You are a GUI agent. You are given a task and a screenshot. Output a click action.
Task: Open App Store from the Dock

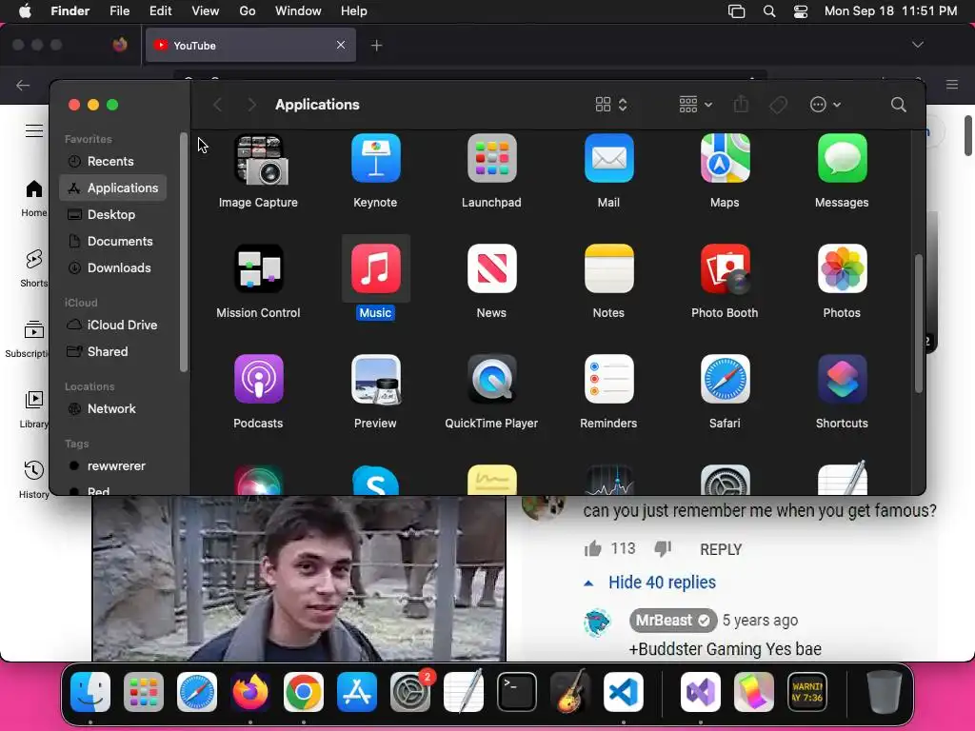coord(357,692)
